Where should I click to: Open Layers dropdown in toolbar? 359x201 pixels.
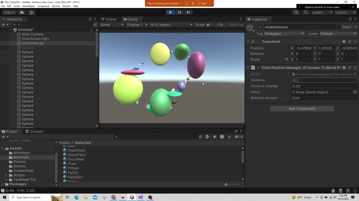point(322,12)
